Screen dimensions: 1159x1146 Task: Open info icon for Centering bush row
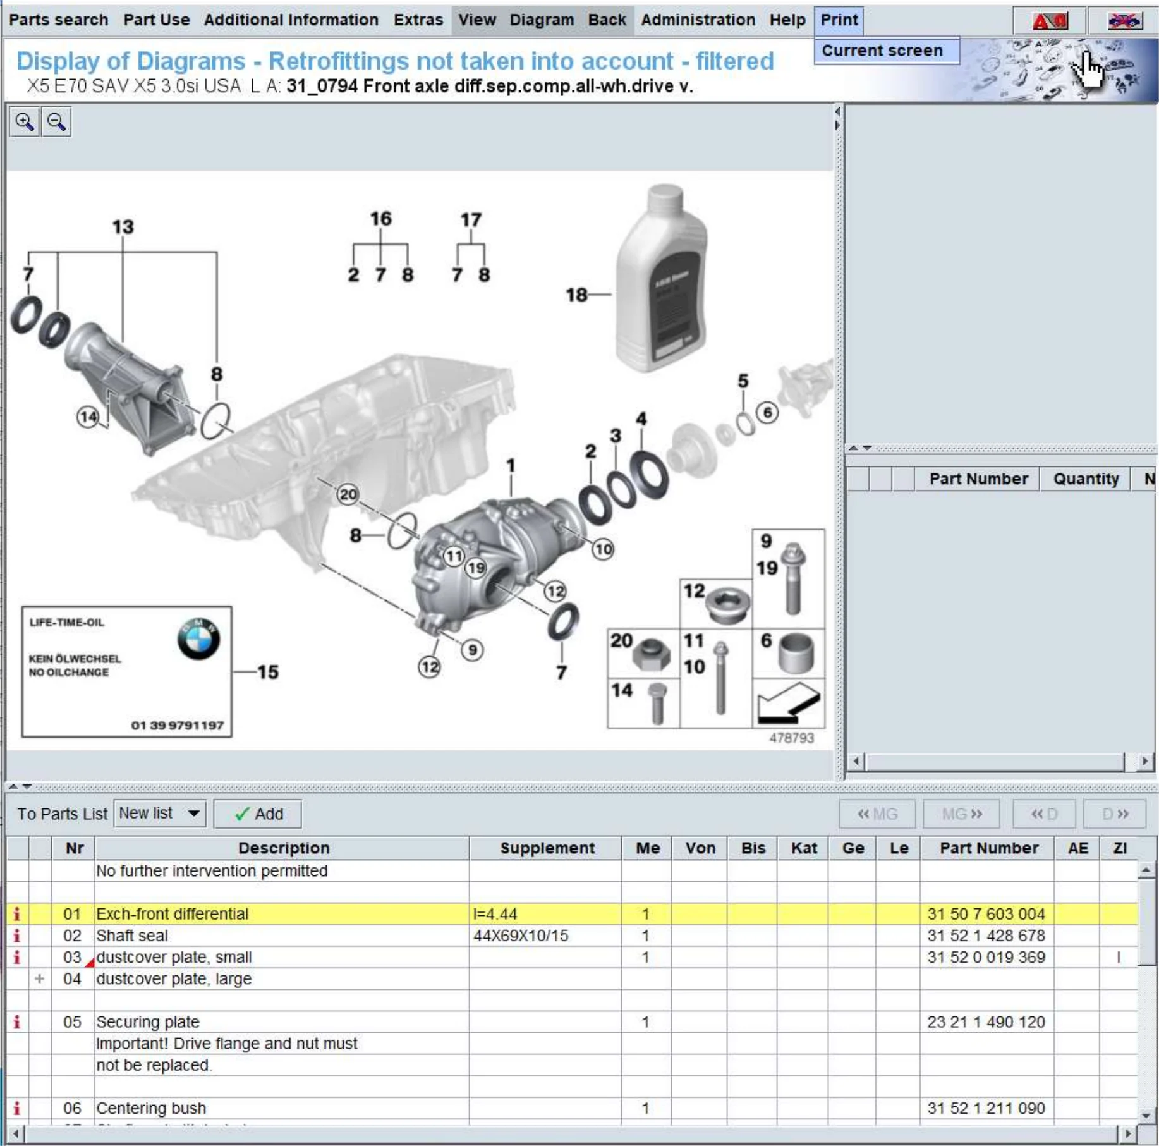point(16,1108)
